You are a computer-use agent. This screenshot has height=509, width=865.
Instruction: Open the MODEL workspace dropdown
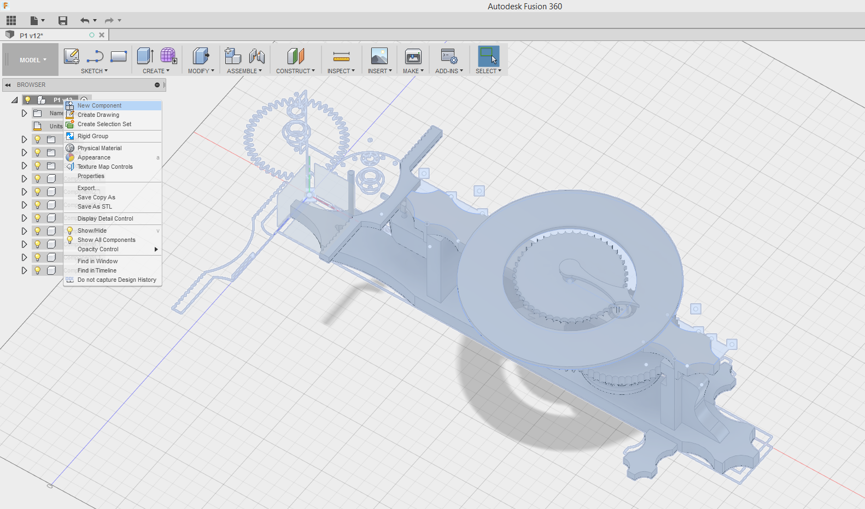[x=33, y=60]
